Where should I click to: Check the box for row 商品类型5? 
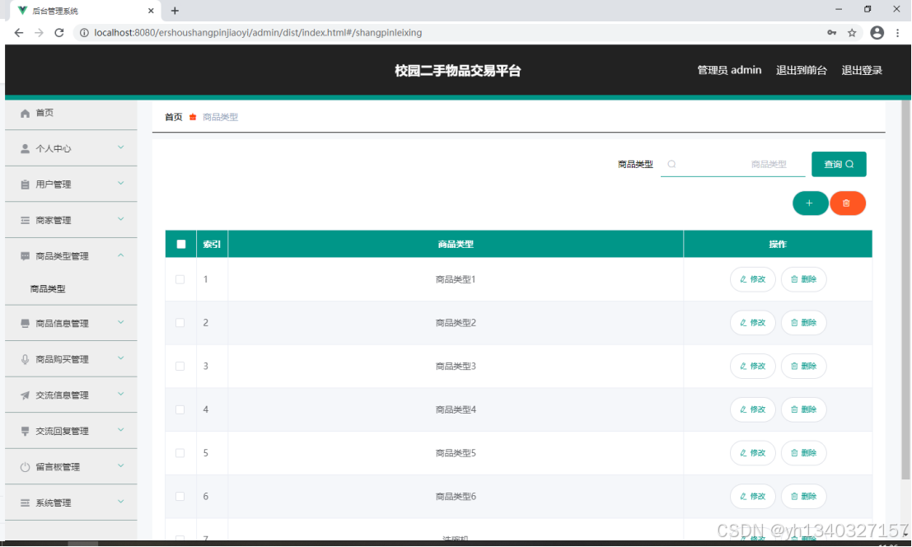[180, 453]
